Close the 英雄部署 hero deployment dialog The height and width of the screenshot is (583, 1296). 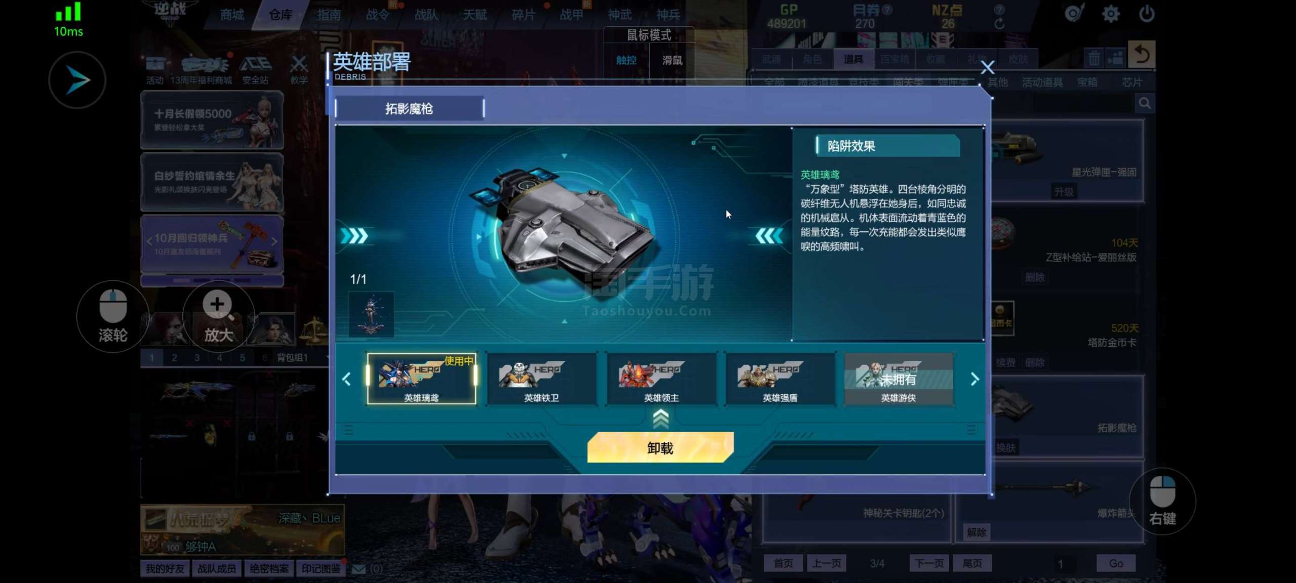987,67
